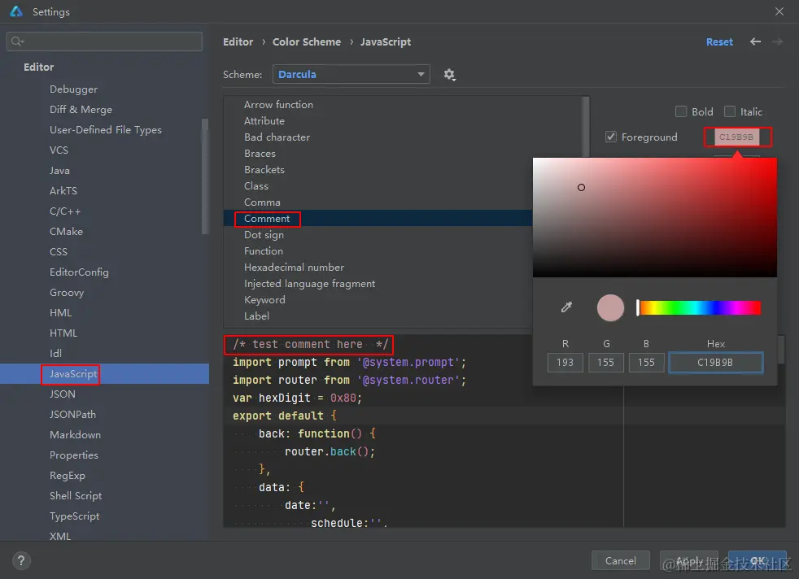This screenshot has height=579, width=799.
Task: Click the Editor breadcrumb
Action: pos(238,41)
